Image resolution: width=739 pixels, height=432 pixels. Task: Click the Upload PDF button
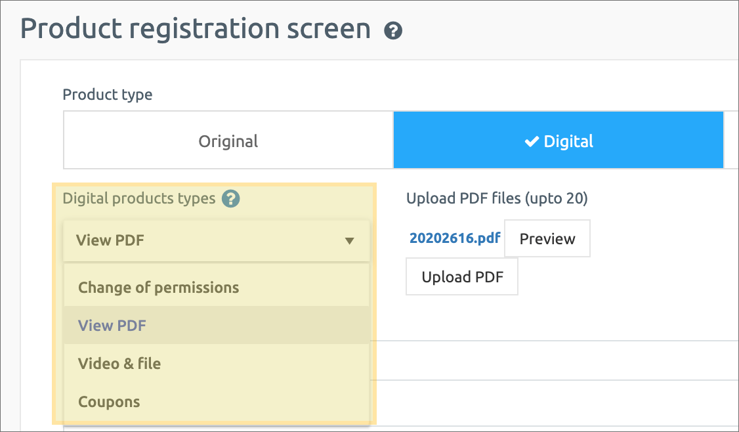462,277
